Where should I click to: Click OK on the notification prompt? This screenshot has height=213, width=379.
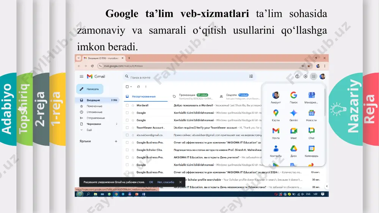[x=151, y=182]
